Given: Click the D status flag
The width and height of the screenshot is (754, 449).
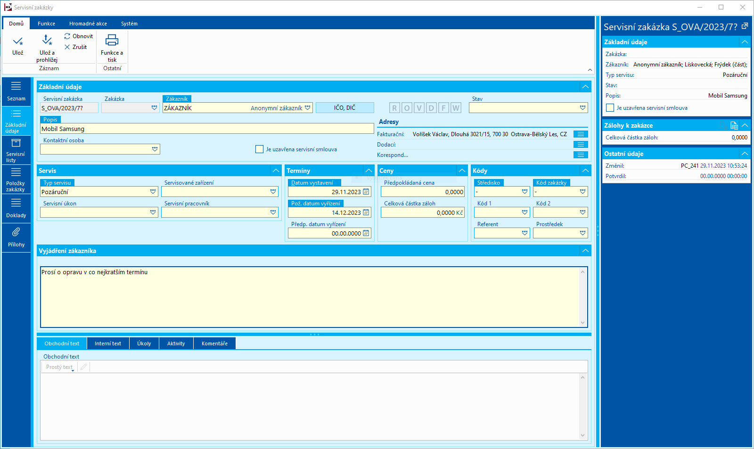Looking at the screenshot, I should pos(431,108).
